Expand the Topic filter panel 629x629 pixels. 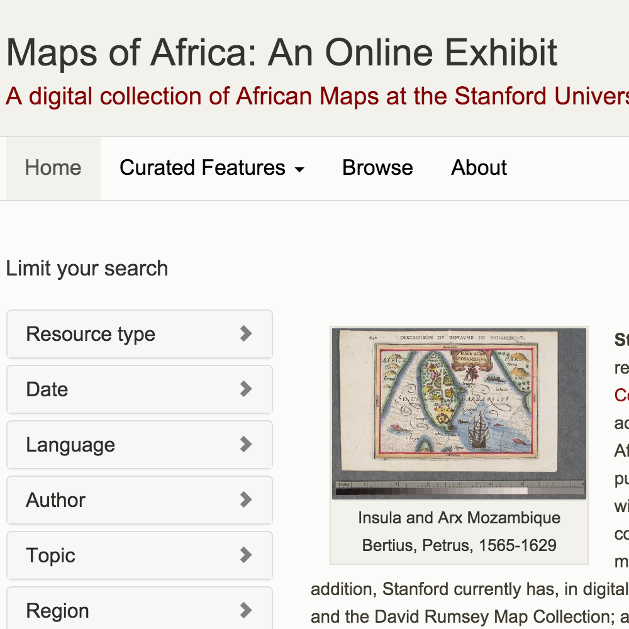[140, 555]
